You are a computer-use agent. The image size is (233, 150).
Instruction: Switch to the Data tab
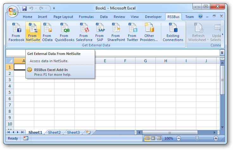[104, 17]
